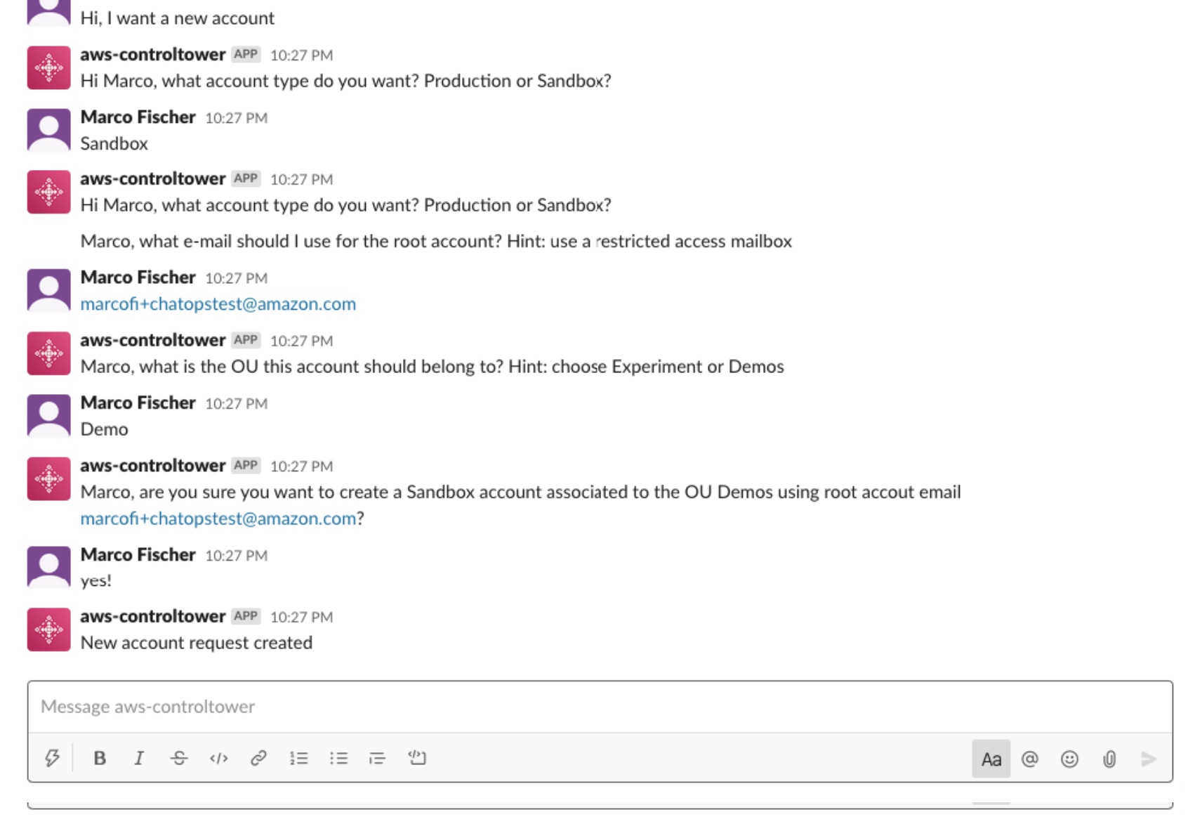Image resolution: width=1202 pixels, height=829 pixels.
Task: Attach a file with paperclip icon
Action: [1109, 759]
